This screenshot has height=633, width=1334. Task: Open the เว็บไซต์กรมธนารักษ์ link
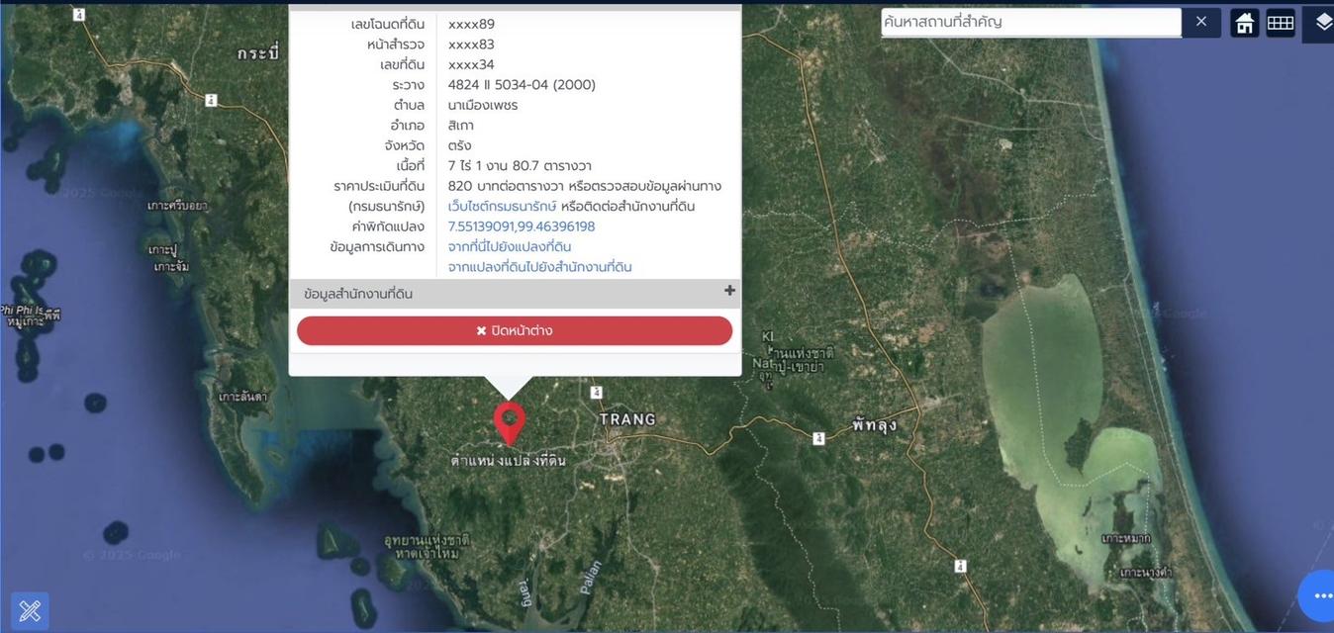(x=502, y=206)
